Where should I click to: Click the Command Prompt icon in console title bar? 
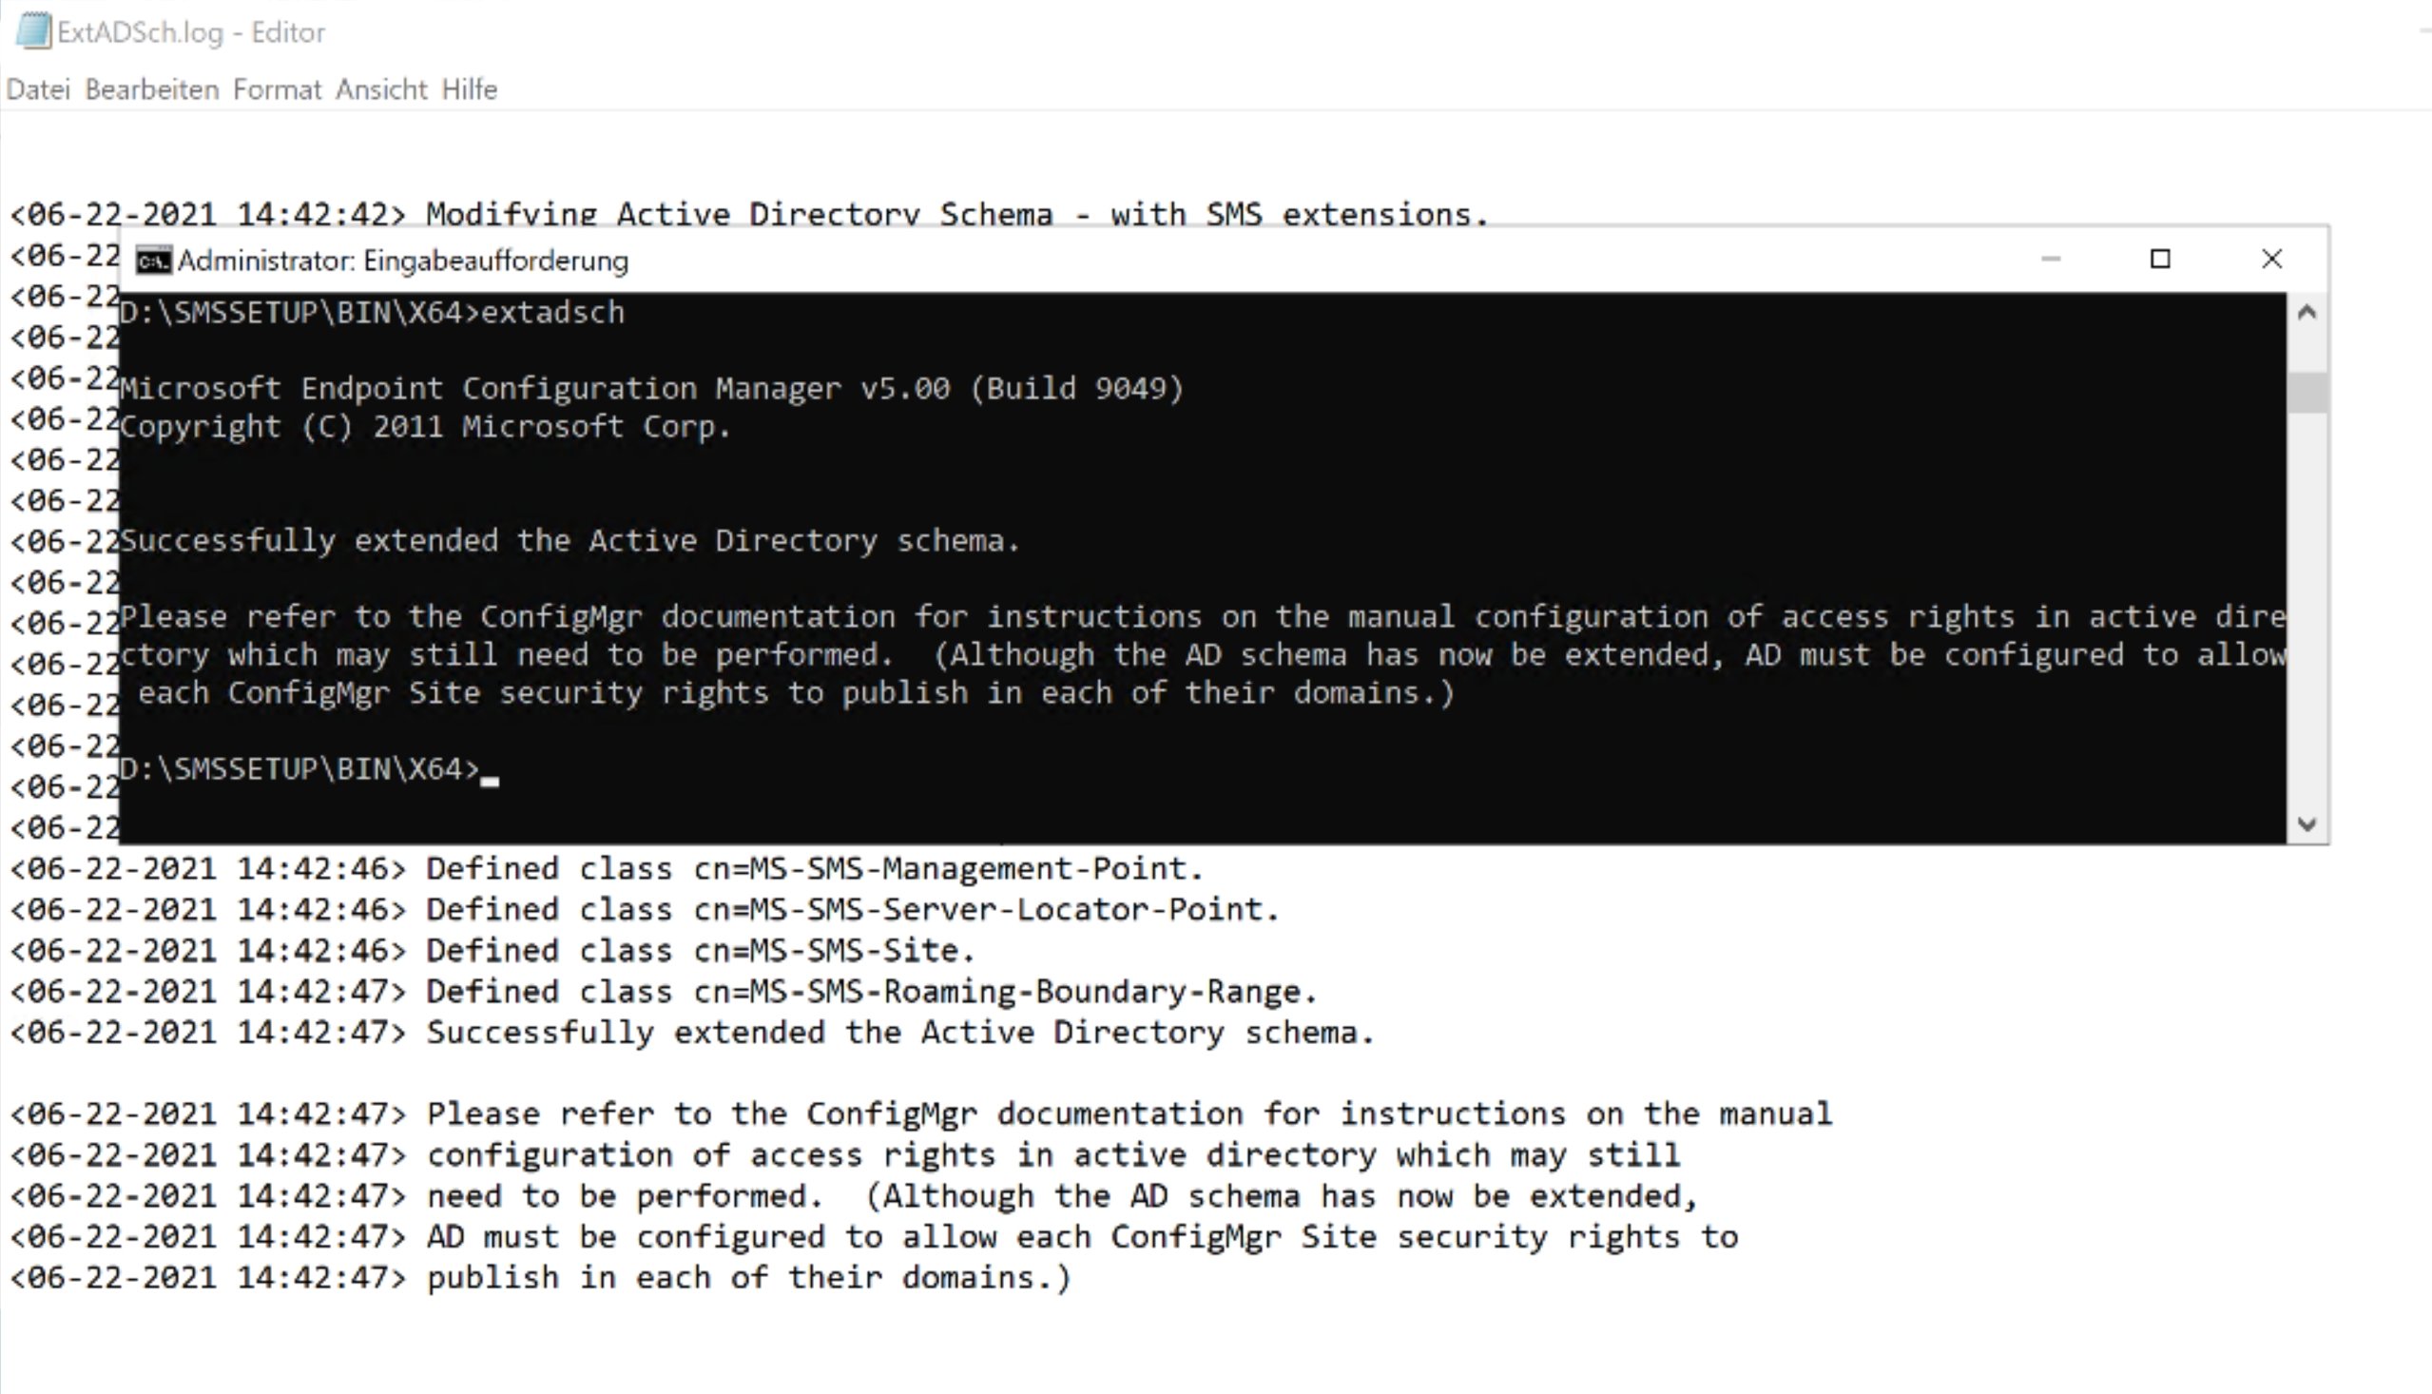153,259
